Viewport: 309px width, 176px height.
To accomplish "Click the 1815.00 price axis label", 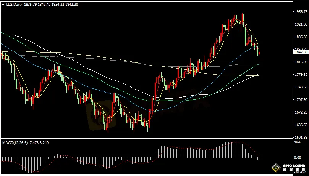I will (x=301, y=62).
